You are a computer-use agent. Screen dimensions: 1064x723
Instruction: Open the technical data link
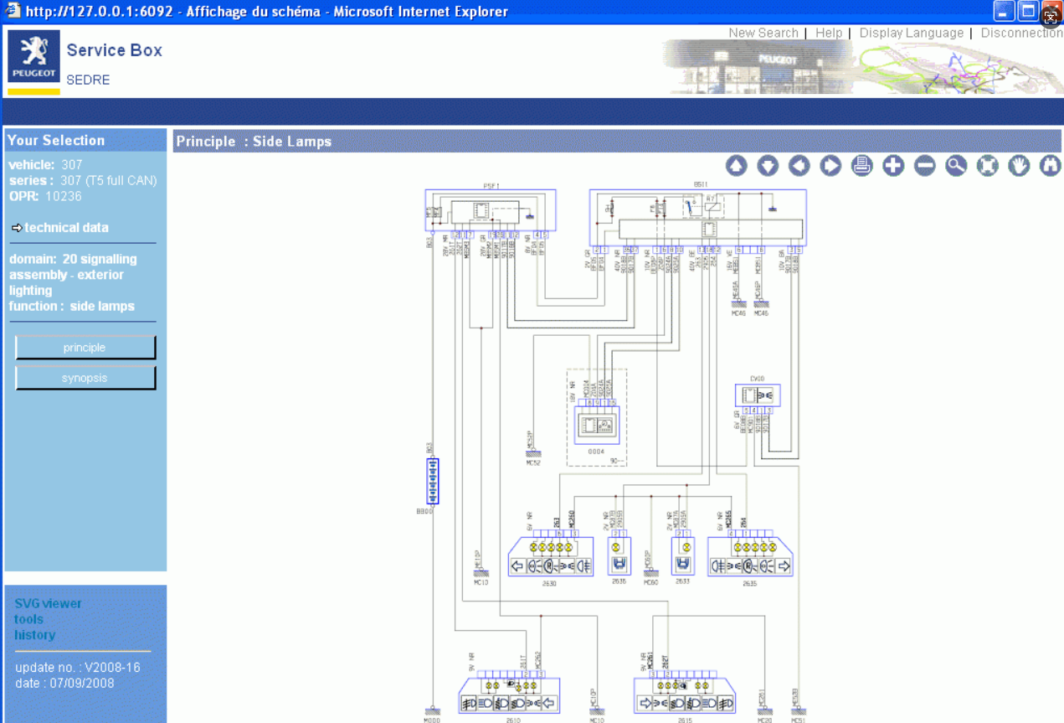click(x=66, y=228)
